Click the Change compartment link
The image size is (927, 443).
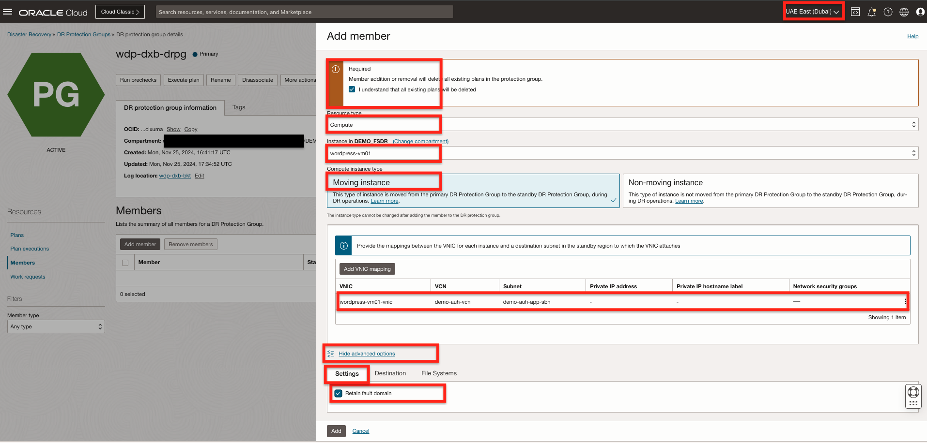[x=420, y=141]
